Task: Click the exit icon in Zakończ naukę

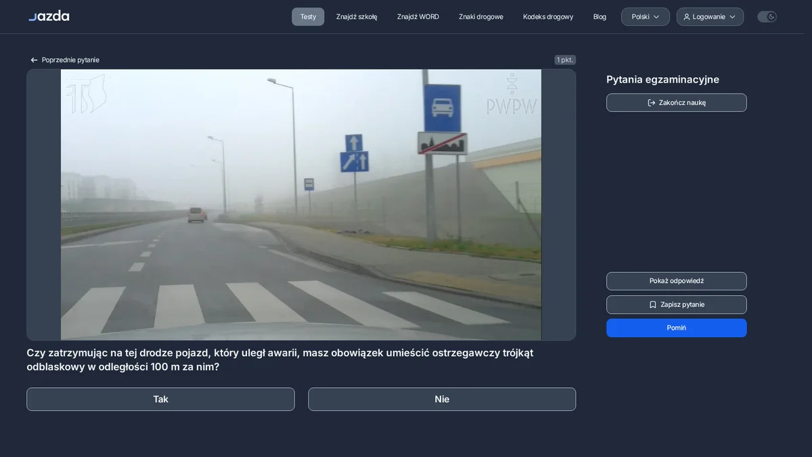Action: click(x=652, y=103)
